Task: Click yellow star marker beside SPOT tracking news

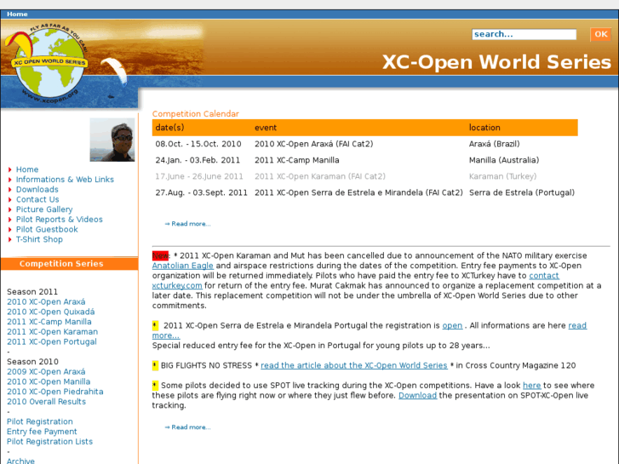Action: 155,385
